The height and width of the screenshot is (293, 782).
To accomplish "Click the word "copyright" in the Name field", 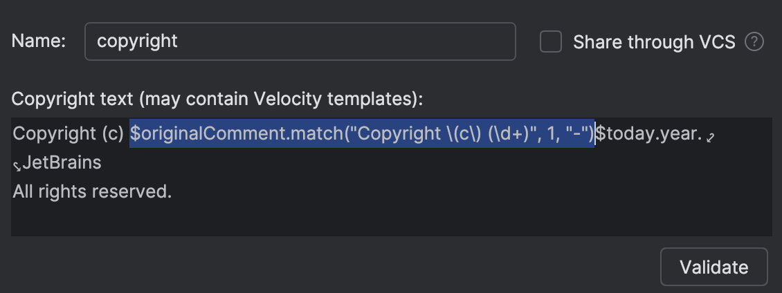I will tap(137, 41).
